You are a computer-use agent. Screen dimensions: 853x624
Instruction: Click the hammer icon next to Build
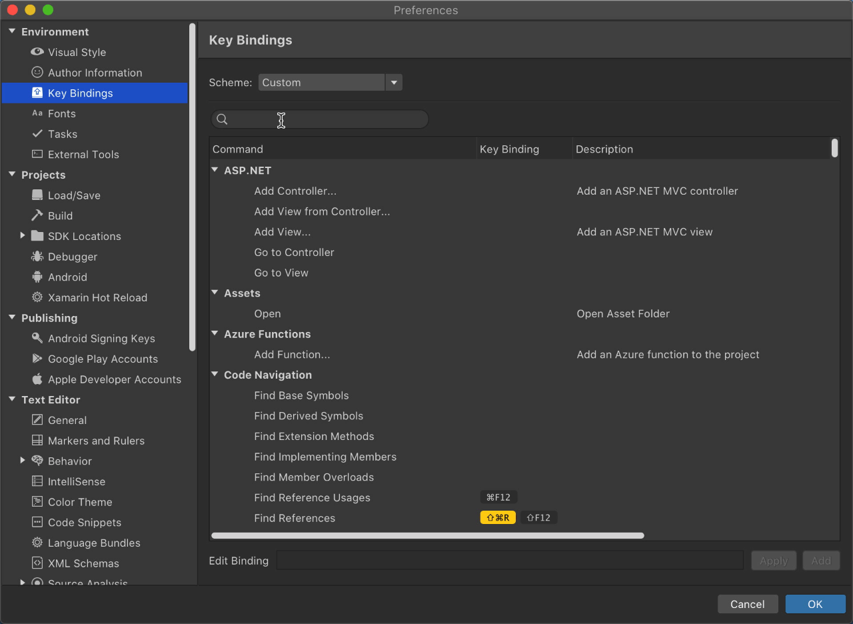(x=37, y=215)
